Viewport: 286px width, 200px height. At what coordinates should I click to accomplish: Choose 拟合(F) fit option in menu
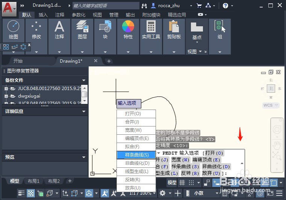click(136, 147)
